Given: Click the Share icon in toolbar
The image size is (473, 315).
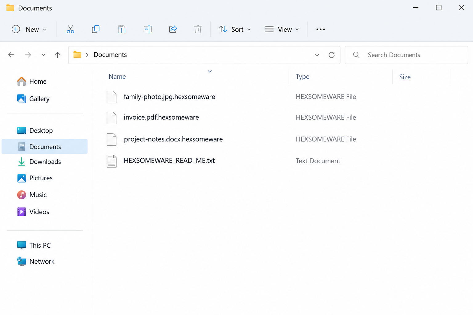Looking at the screenshot, I should (173, 29).
